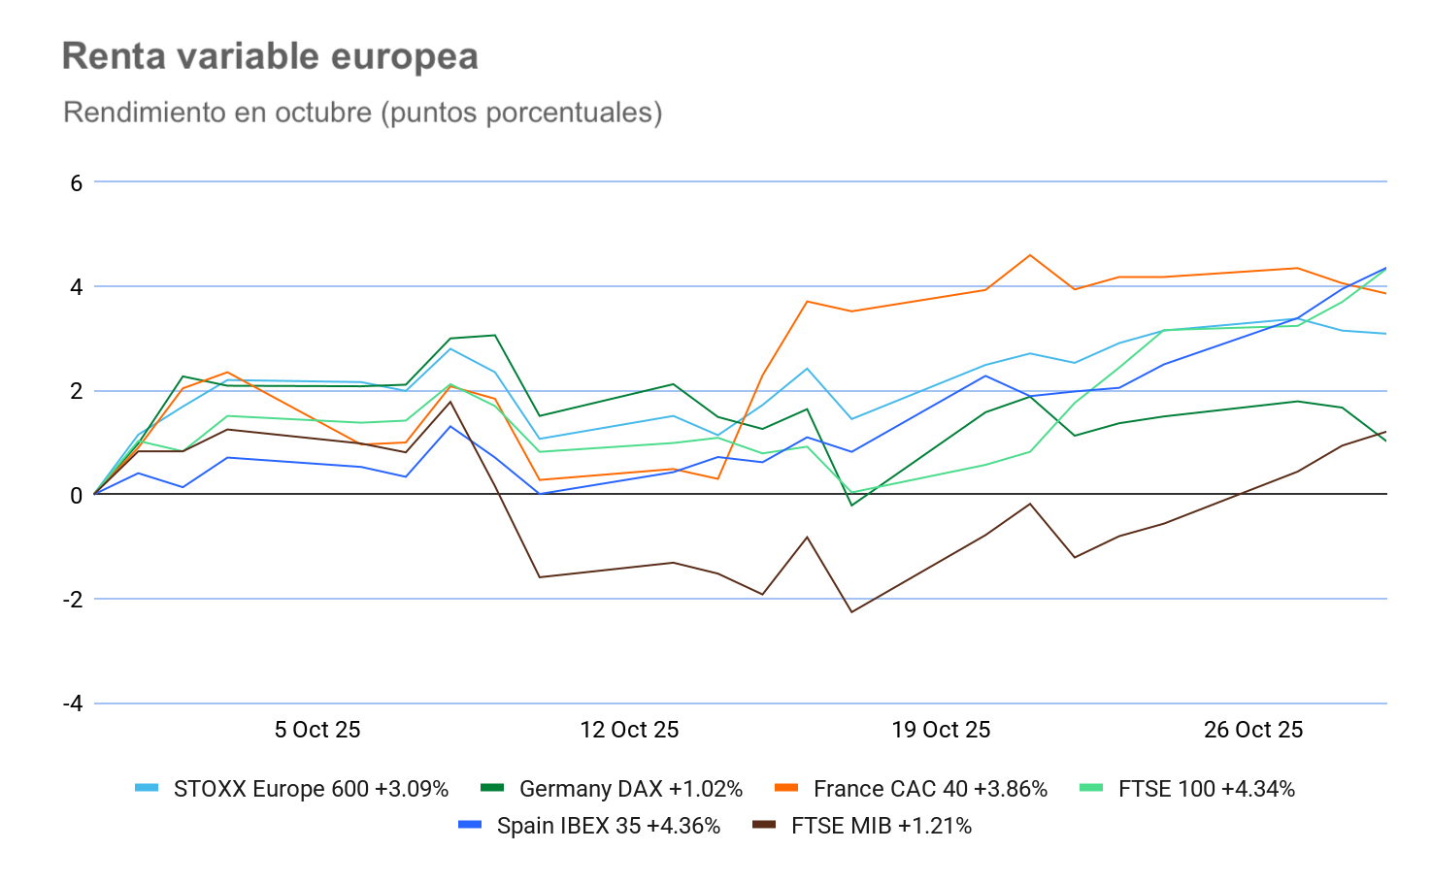Select the "Germany DAX +1.02%" legend label
This screenshot has width=1431, height=883.
click(631, 789)
